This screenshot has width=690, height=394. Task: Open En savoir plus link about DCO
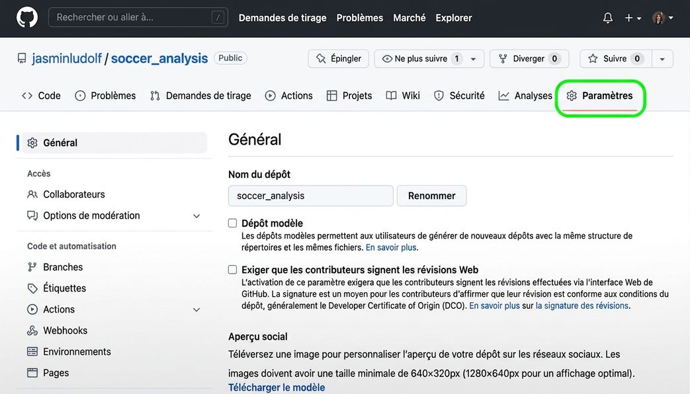pos(494,305)
